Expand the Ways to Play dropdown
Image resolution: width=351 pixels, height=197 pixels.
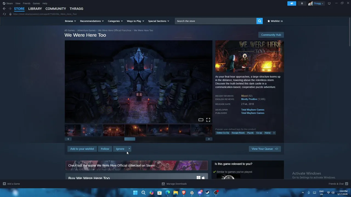[135, 21]
